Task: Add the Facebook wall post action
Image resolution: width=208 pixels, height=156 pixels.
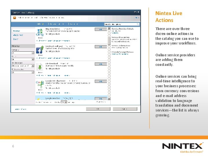Action: (101, 47)
